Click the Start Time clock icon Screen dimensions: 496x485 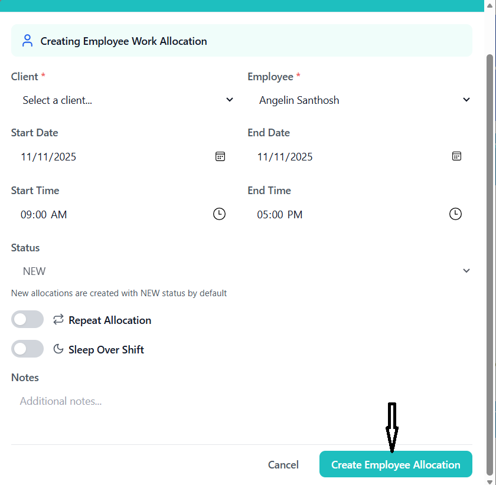click(219, 214)
